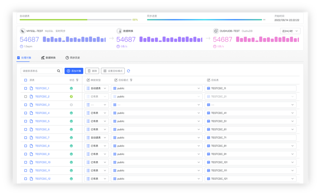Click the MYSQL-TEST source database icon
Viewport: 320px width, 196px height.
tap(22, 31)
